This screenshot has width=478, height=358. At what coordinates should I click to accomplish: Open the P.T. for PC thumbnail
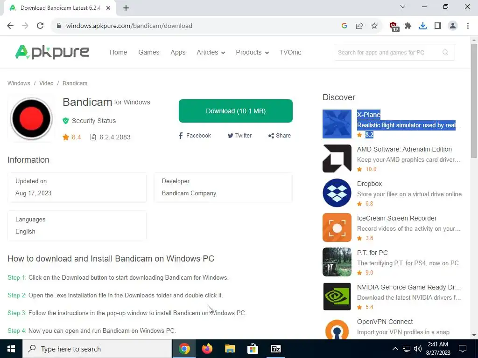337,262
